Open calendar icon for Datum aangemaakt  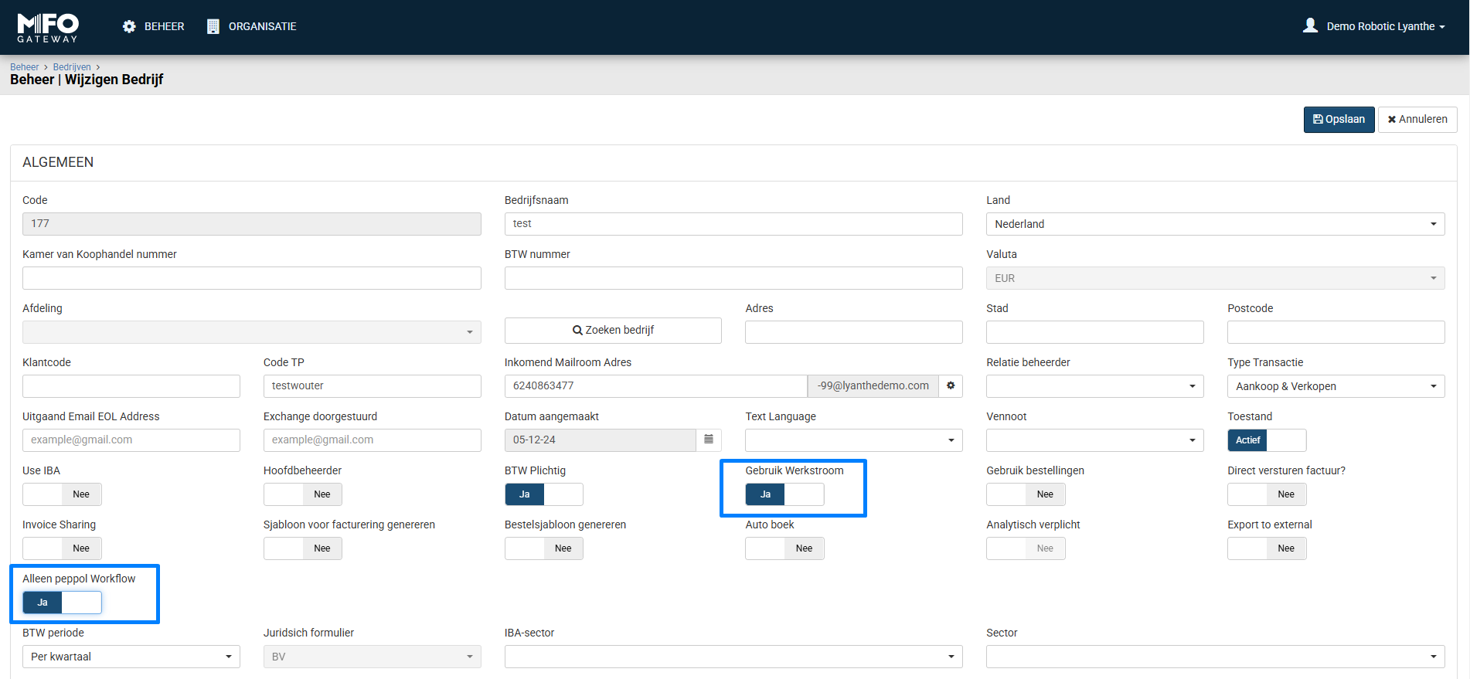[709, 440]
